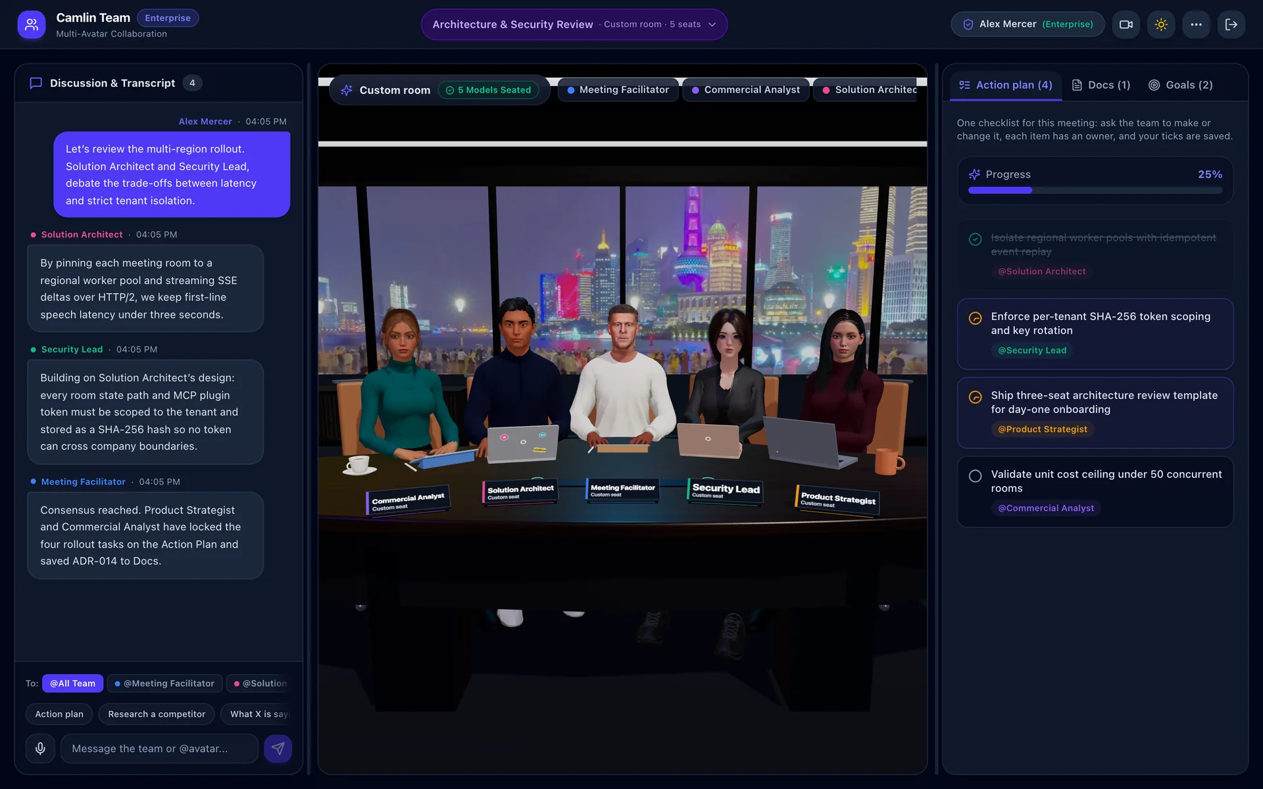Open the three-dots more menu

[1196, 24]
